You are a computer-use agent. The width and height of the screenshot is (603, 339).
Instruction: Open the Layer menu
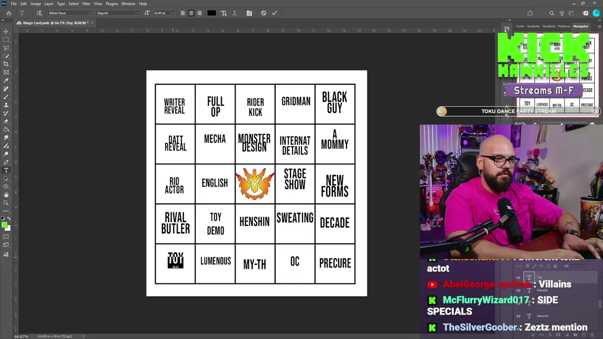tap(49, 4)
